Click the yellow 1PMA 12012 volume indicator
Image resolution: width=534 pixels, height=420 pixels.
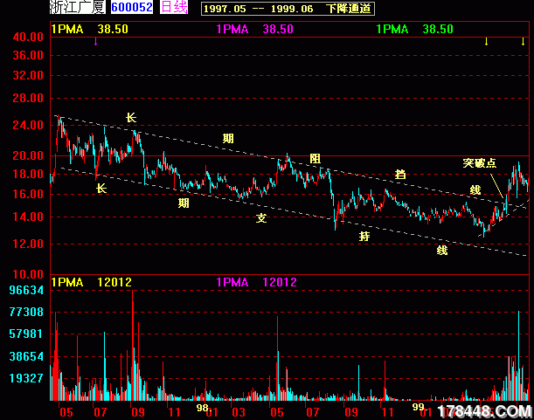(91, 282)
